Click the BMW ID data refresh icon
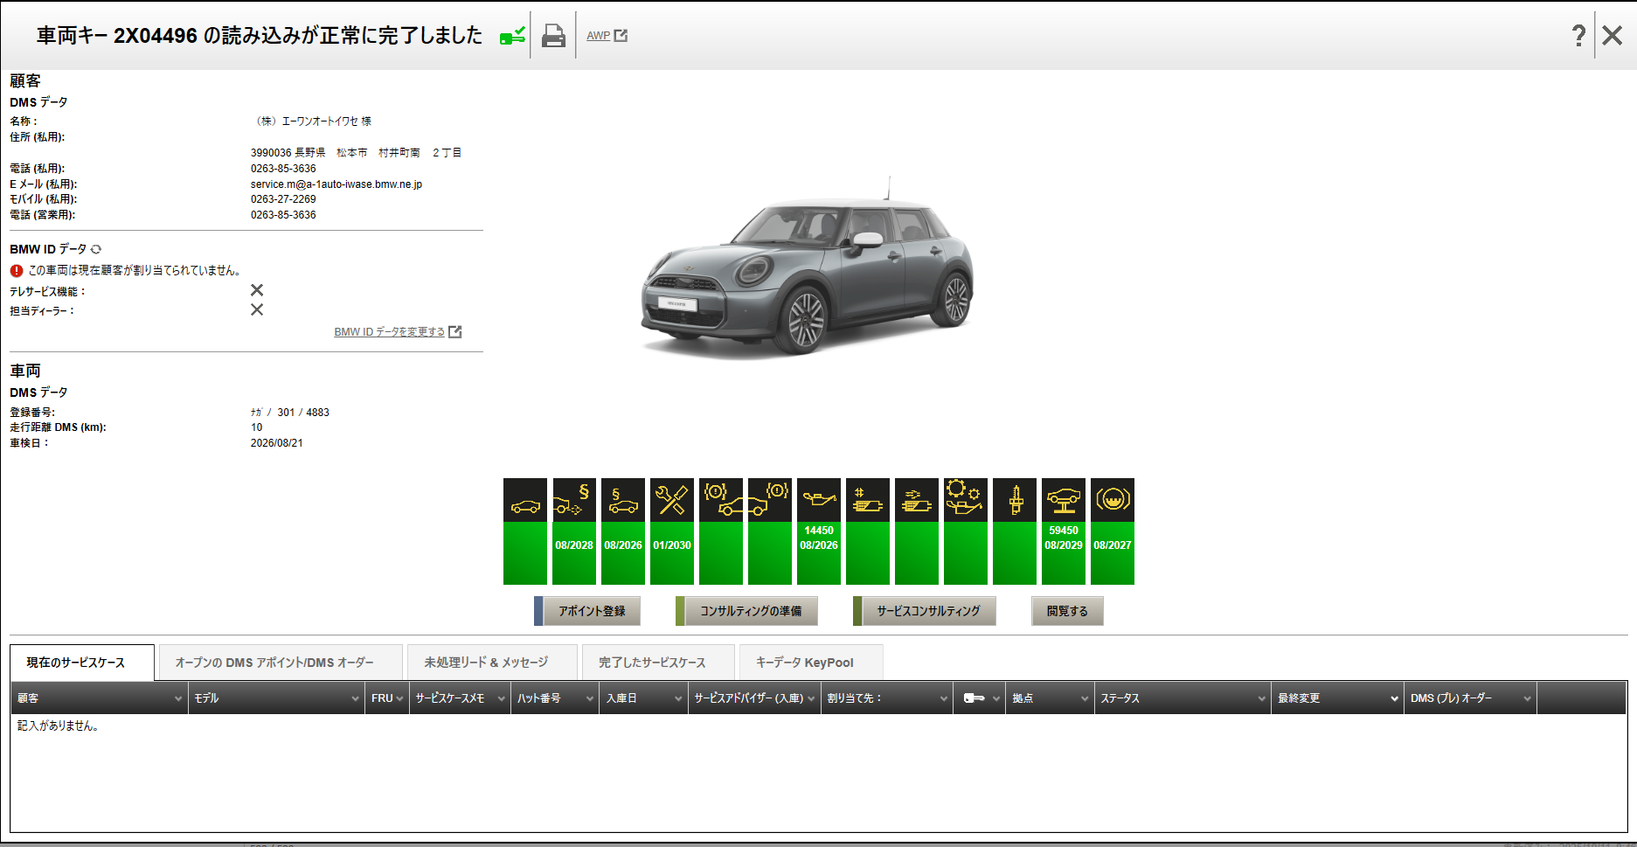The width and height of the screenshot is (1637, 847). (96, 250)
